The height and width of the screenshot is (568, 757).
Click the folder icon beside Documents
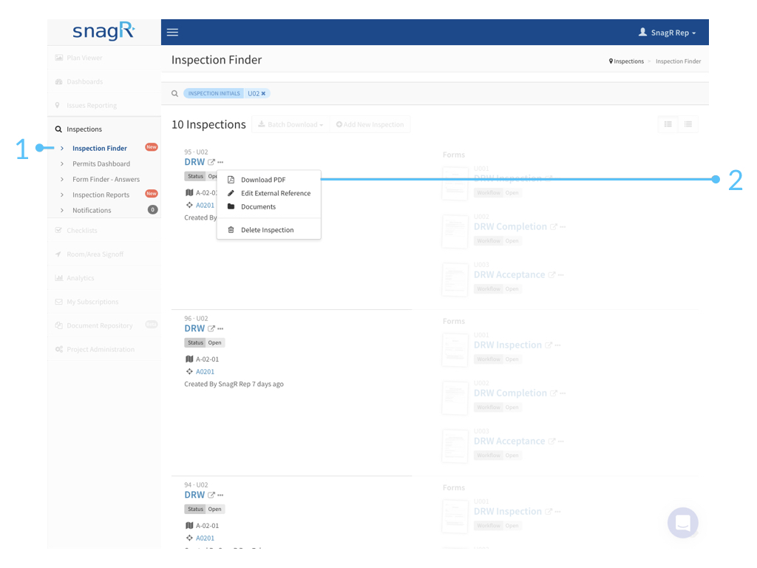pyautogui.click(x=231, y=206)
